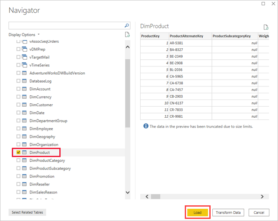Uncheck the DimProduct checkbox
Image resolution: width=278 pixels, height=221 pixels.
tap(18, 152)
